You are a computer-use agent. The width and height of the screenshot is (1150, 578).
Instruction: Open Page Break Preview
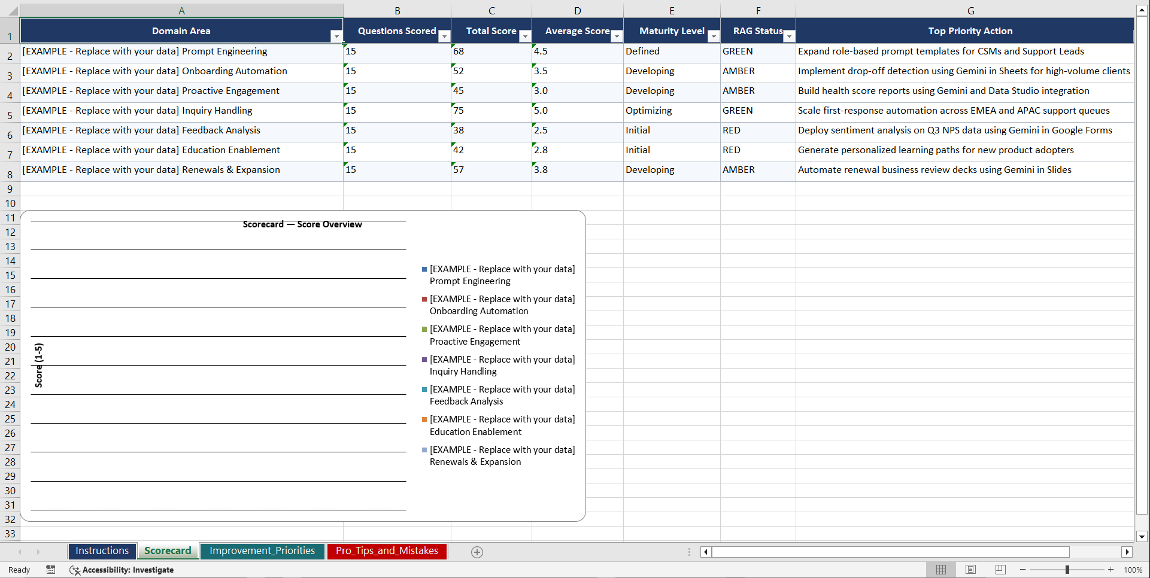point(1000,570)
